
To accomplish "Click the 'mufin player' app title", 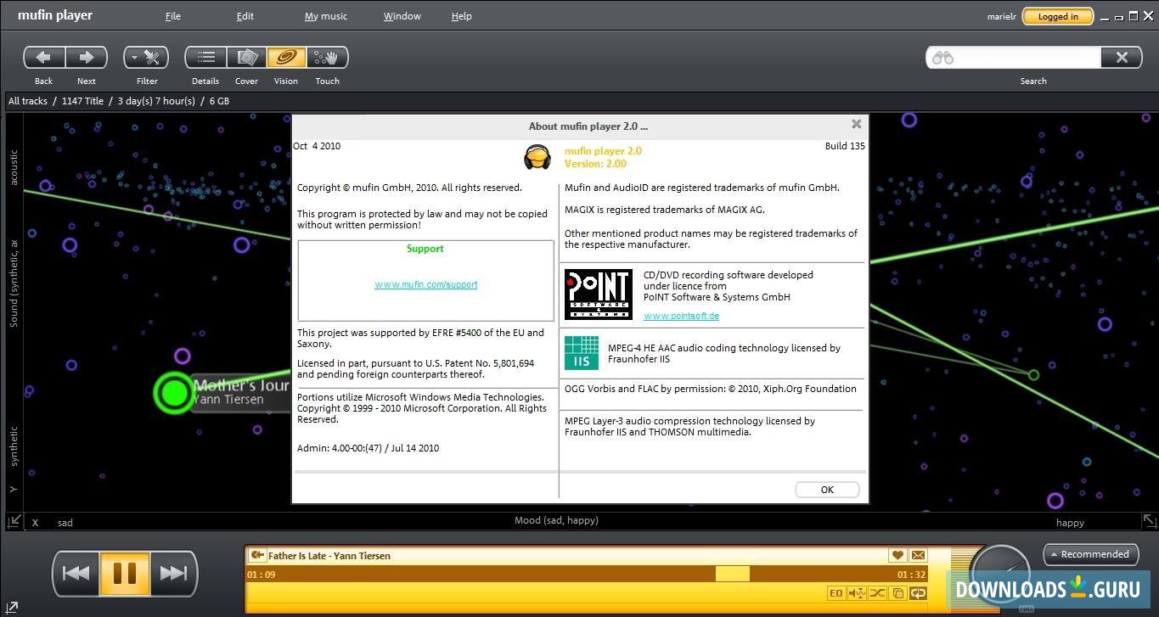I will coord(55,15).
